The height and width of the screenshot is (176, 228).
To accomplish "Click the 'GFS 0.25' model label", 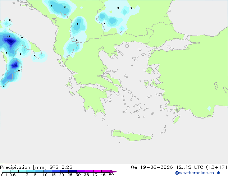I will pyautogui.click(x=61, y=167).
